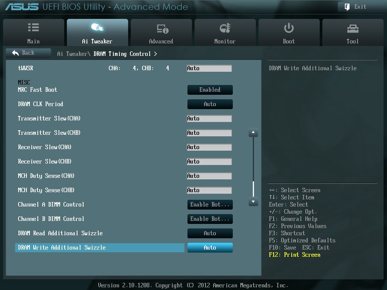The width and height of the screenshot is (387, 290).
Task: Open Channel B DIMM Control dropdown
Action: (x=210, y=219)
